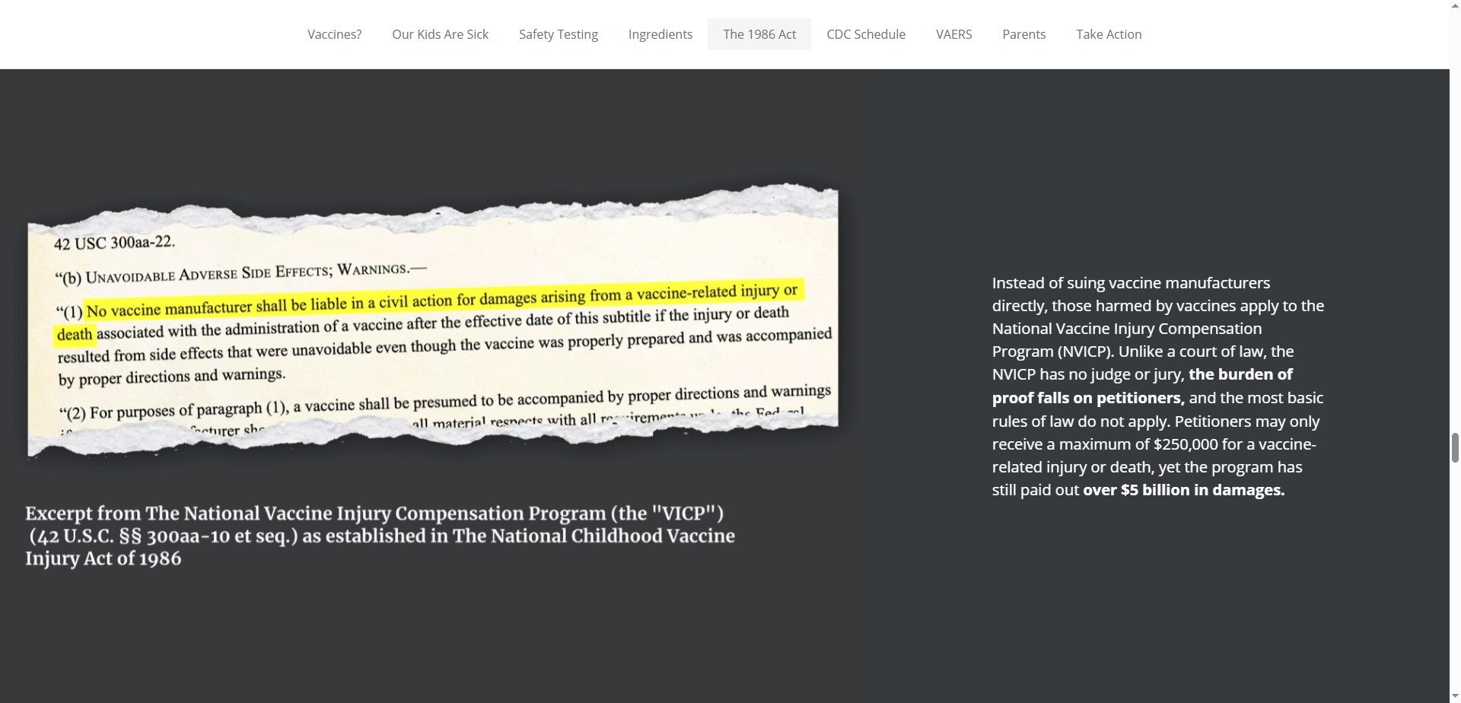Open the VAERS nav link
This screenshot has height=703, width=1461.
(x=953, y=34)
